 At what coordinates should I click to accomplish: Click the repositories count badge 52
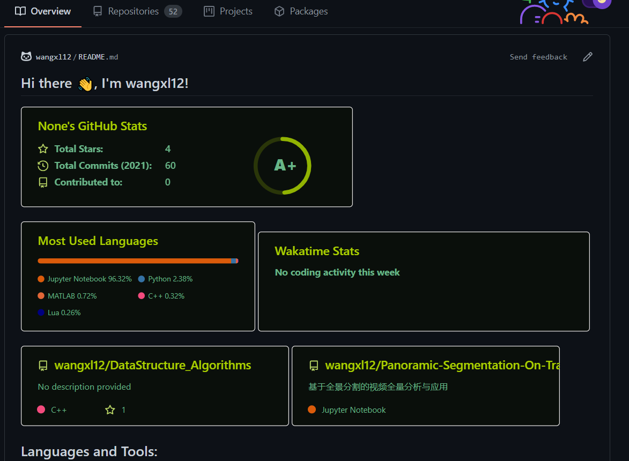pos(173,11)
